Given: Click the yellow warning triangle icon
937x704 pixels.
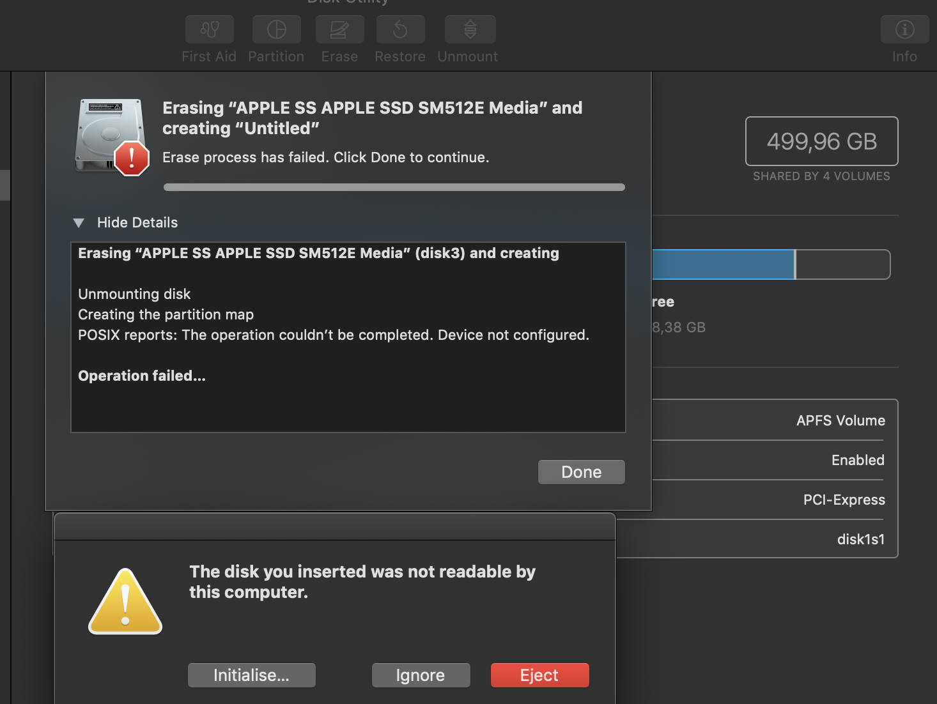Looking at the screenshot, I should 125,601.
